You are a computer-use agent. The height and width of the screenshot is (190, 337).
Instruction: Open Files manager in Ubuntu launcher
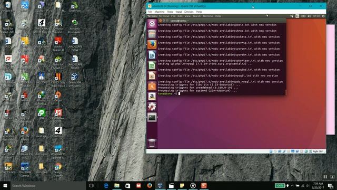click(152, 34)
